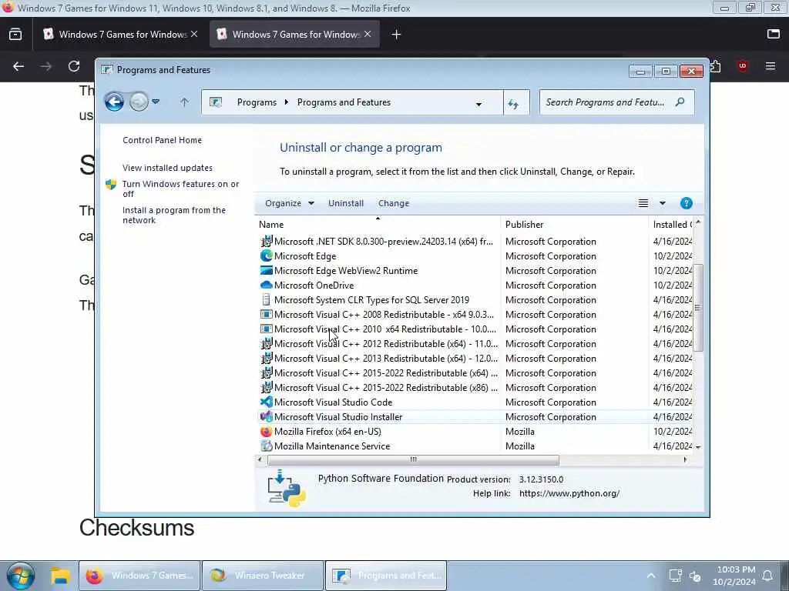Select the Microsoft OneDrive cloud icon
The width and height of the screenshot is (789, 591).
[x=266, y=285]
